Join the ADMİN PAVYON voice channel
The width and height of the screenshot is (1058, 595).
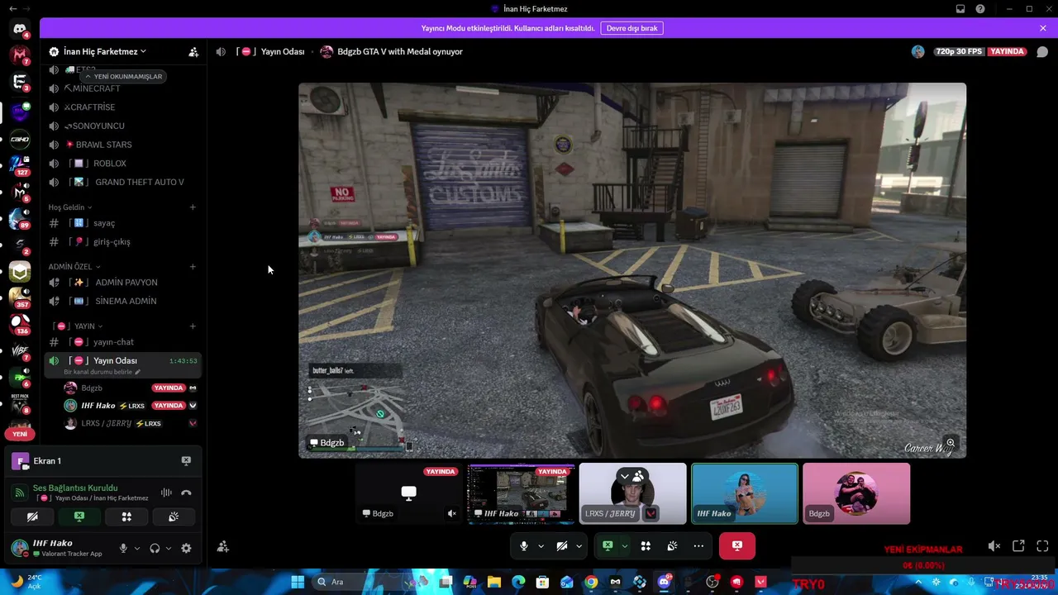(x=122, y=283)
